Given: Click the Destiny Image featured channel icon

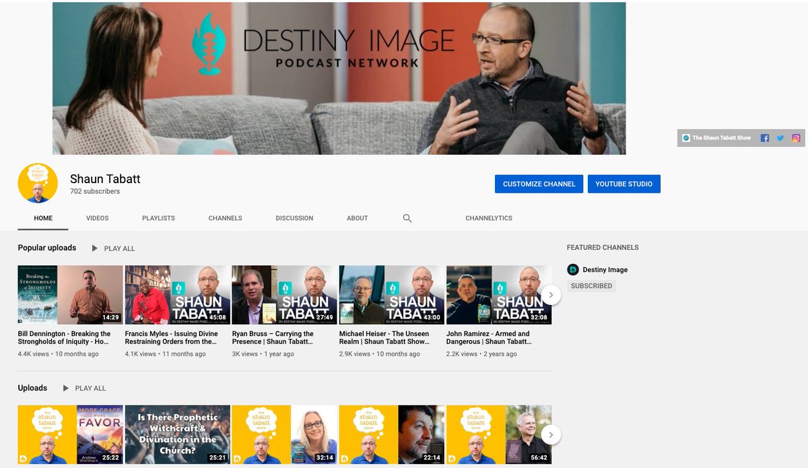Looking at the screenshot, I should click(573, 269).
